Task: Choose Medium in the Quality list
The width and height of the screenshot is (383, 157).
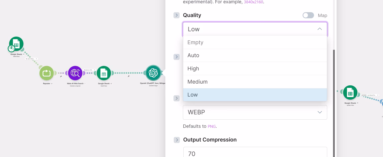Action: [255, 82]
